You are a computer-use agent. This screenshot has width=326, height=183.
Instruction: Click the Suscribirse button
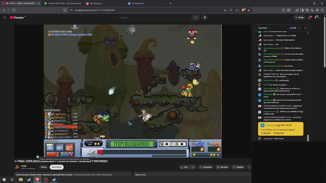[57, 167]
